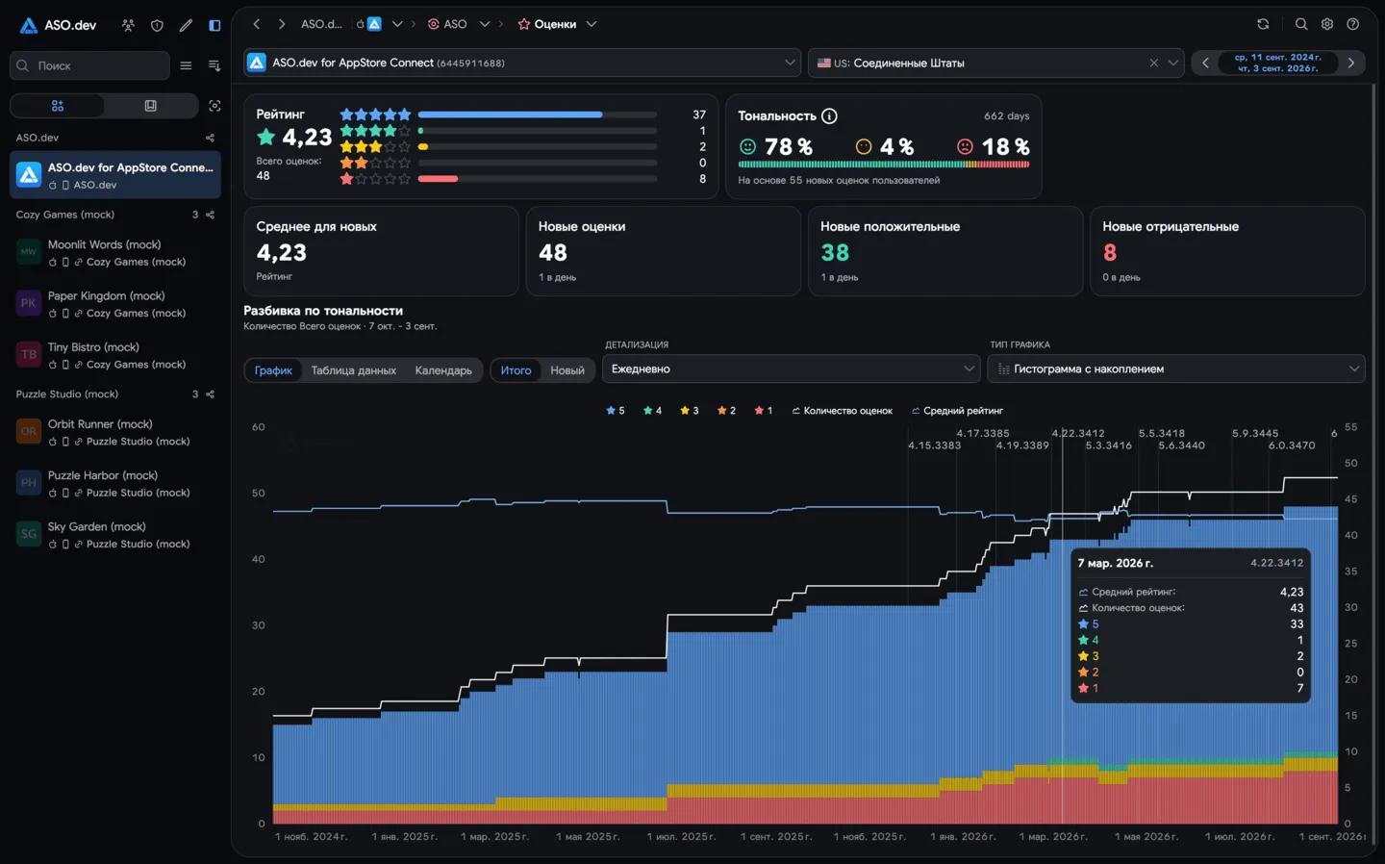Toggle the sidebar panel icon
This screenshot has height=864, width=1385.
pyautogui.click(x=214, y=25)
